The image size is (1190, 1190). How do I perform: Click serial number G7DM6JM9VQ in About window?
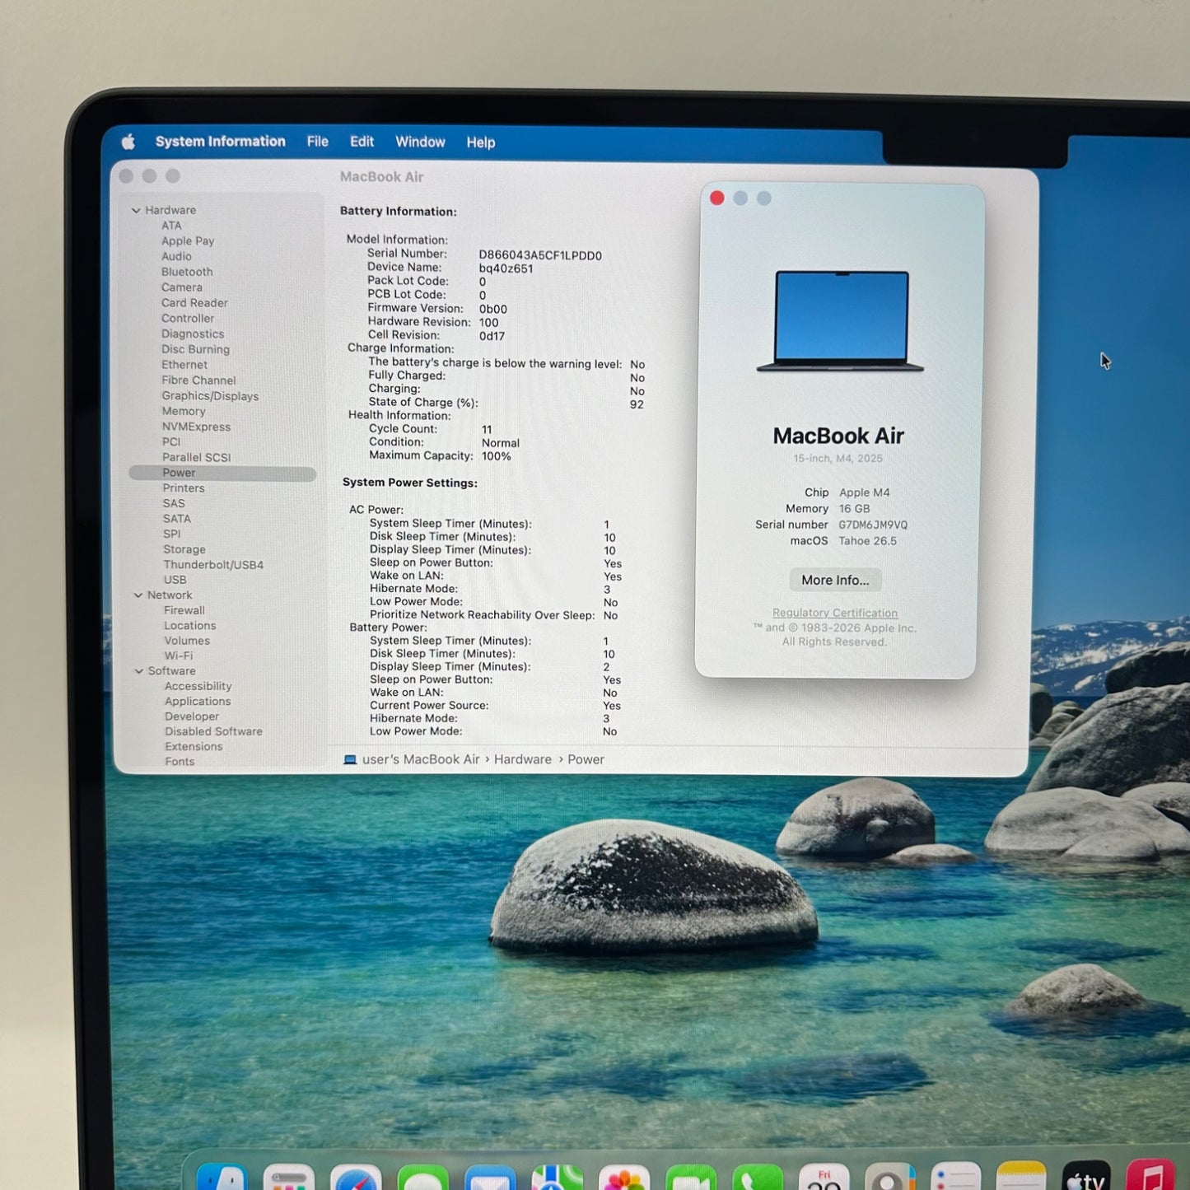[x=873, y=525]
